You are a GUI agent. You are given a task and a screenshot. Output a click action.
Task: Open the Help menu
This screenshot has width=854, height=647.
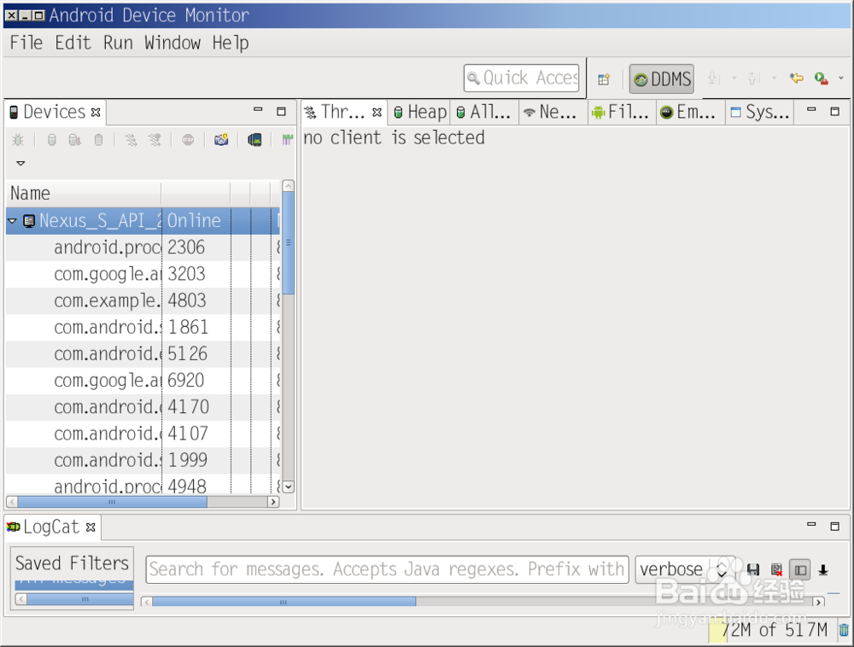pos(231,43)
